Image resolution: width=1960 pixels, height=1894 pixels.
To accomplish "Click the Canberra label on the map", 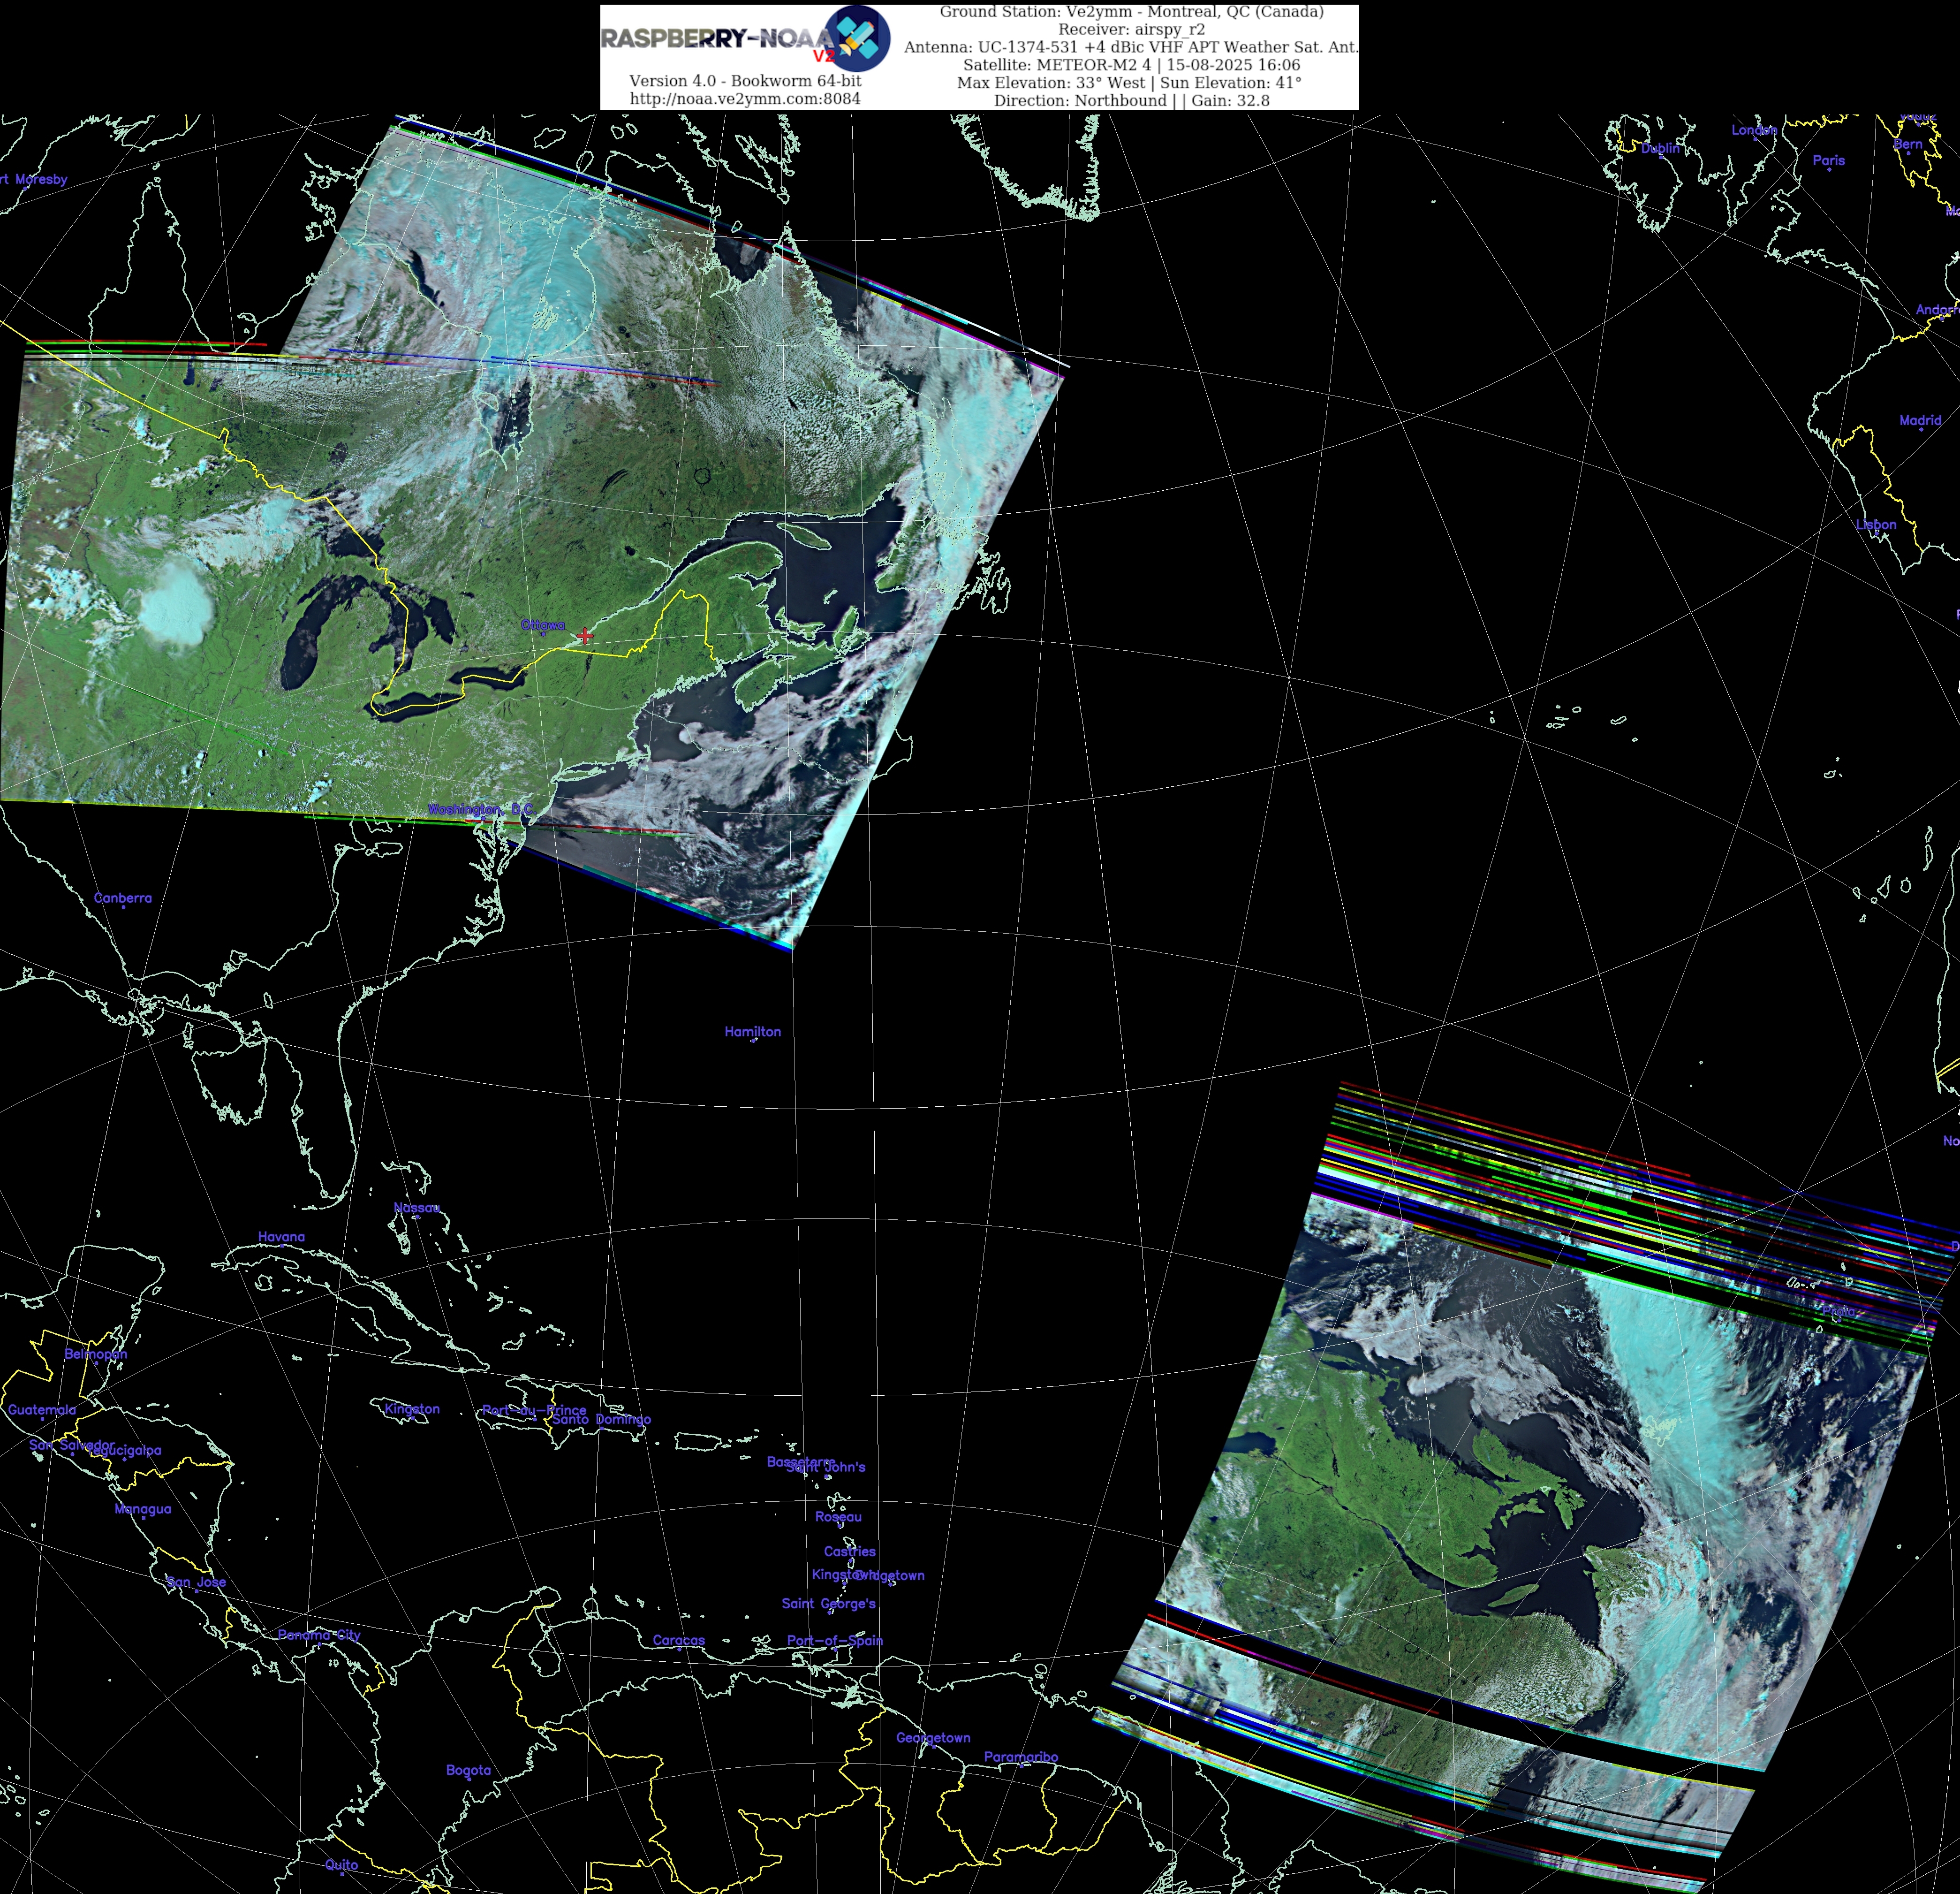I will click(123, 898).
